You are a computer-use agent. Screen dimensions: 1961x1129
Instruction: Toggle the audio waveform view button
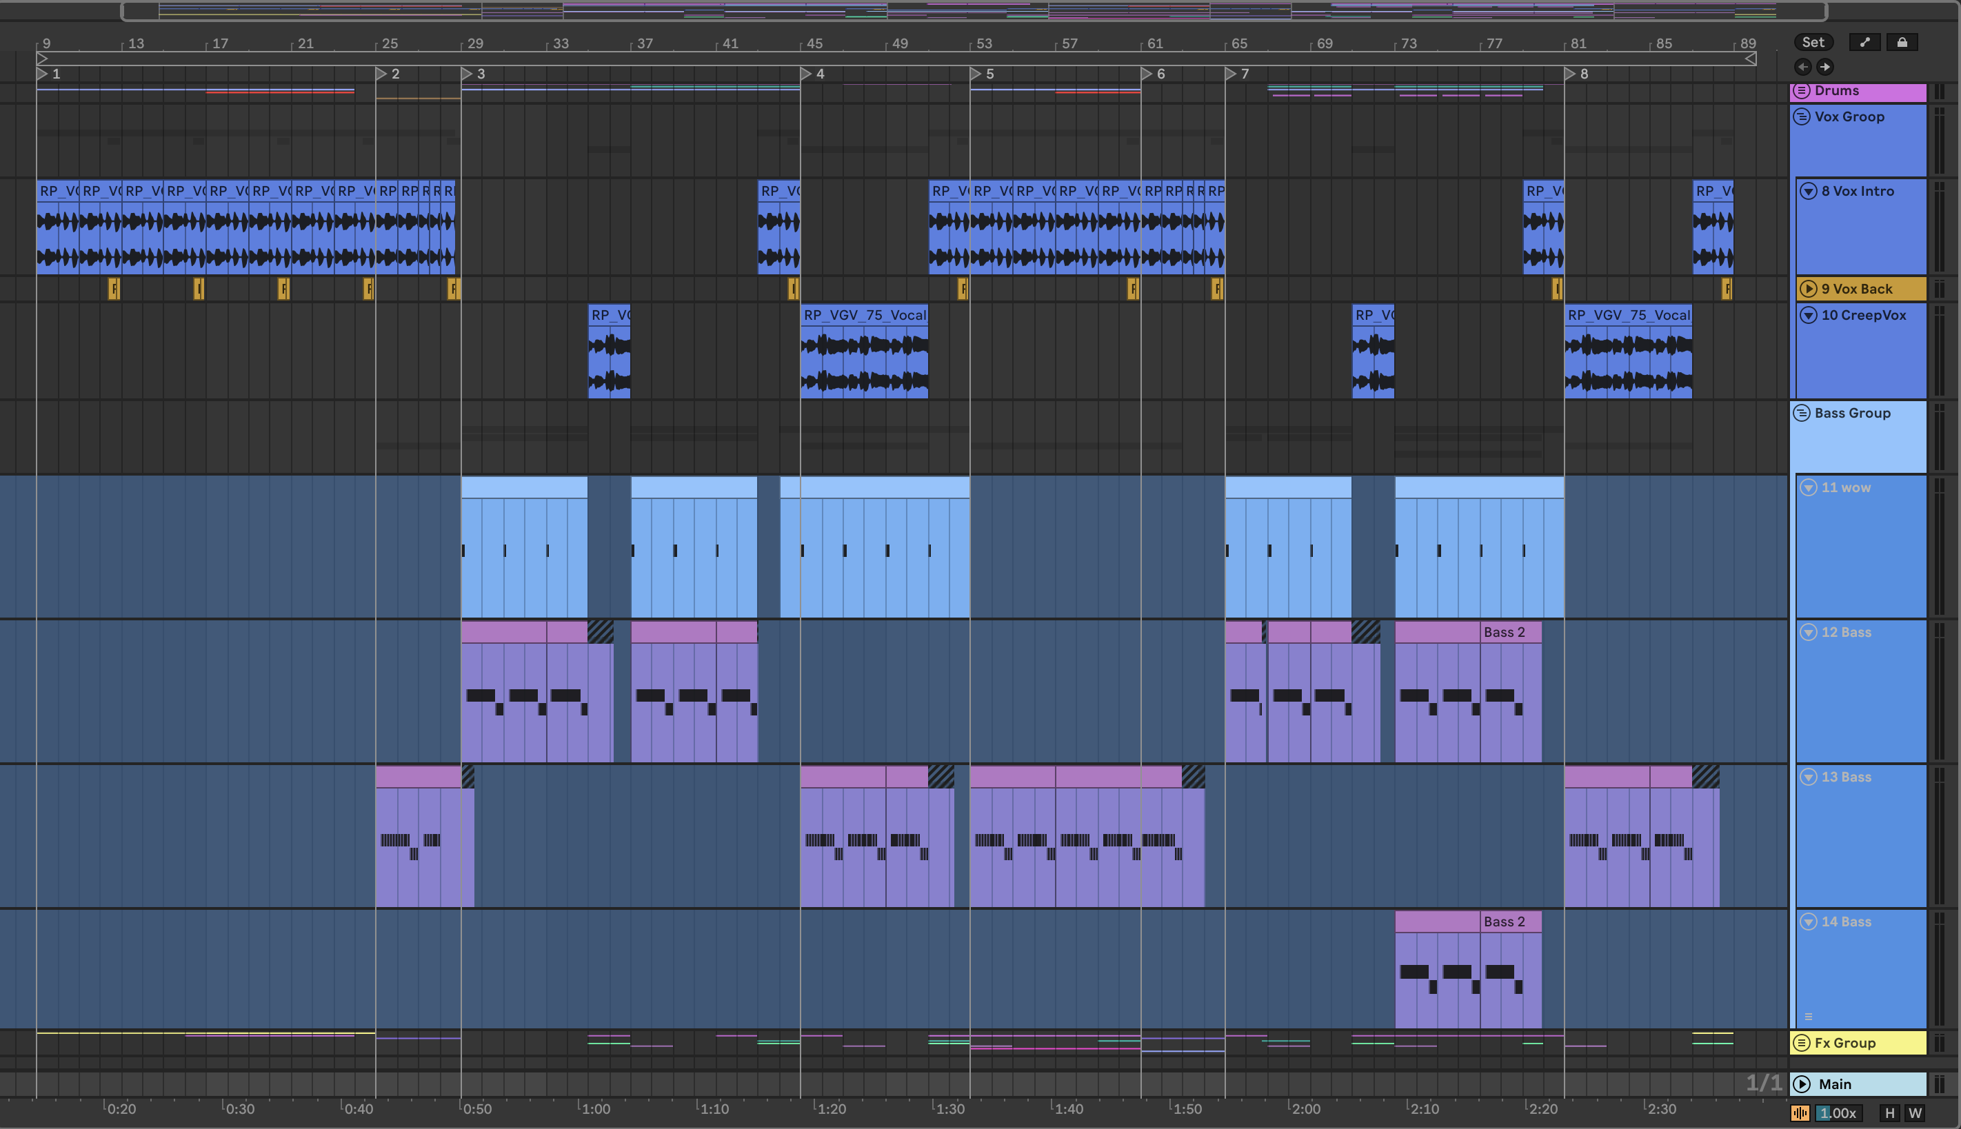(x=1800, y=1114)
